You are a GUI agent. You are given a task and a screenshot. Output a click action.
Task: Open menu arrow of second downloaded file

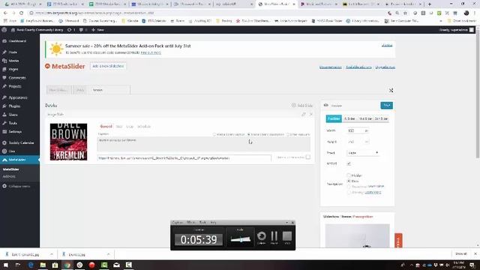pyautogui.click(x=108, y=254)
